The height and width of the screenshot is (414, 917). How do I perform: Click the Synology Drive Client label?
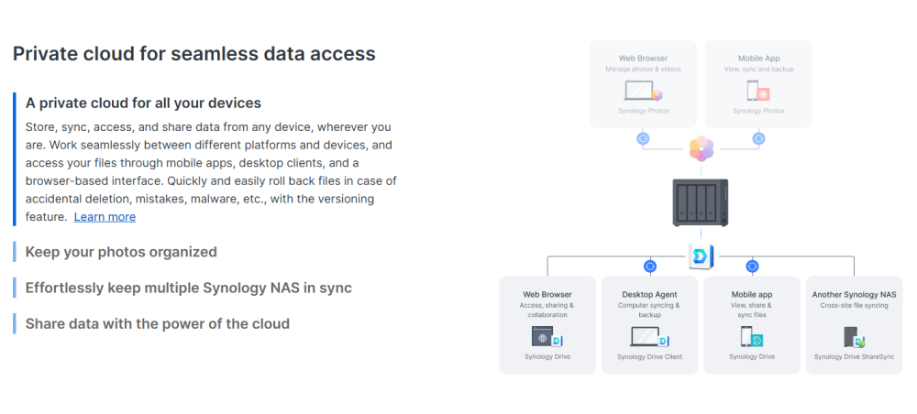click(x=650, y=357)
